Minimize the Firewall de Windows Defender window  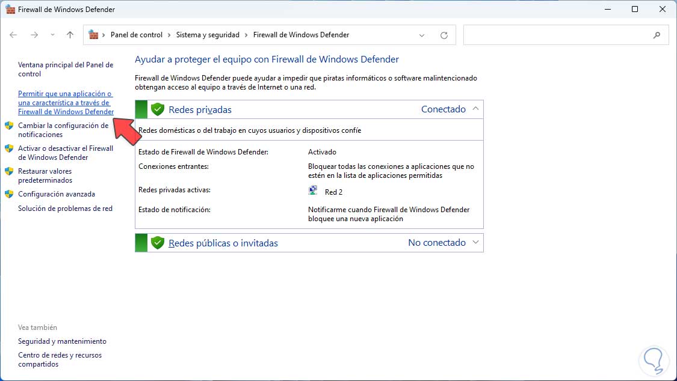tap(607, 9)
